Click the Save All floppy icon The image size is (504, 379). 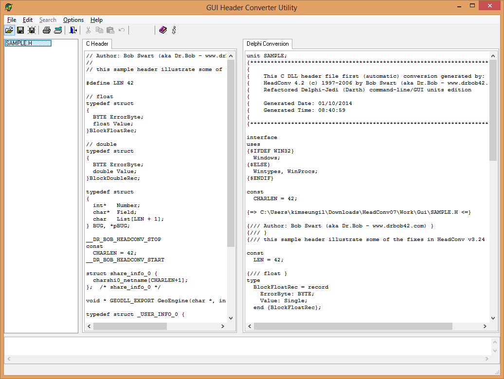pyautogui.click(x=32, y=30)
